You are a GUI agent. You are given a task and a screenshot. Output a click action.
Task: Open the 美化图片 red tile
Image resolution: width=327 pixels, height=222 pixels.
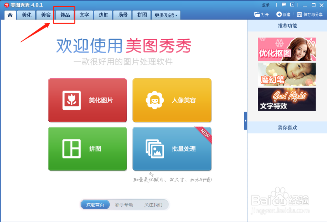[x=87, y=100]
